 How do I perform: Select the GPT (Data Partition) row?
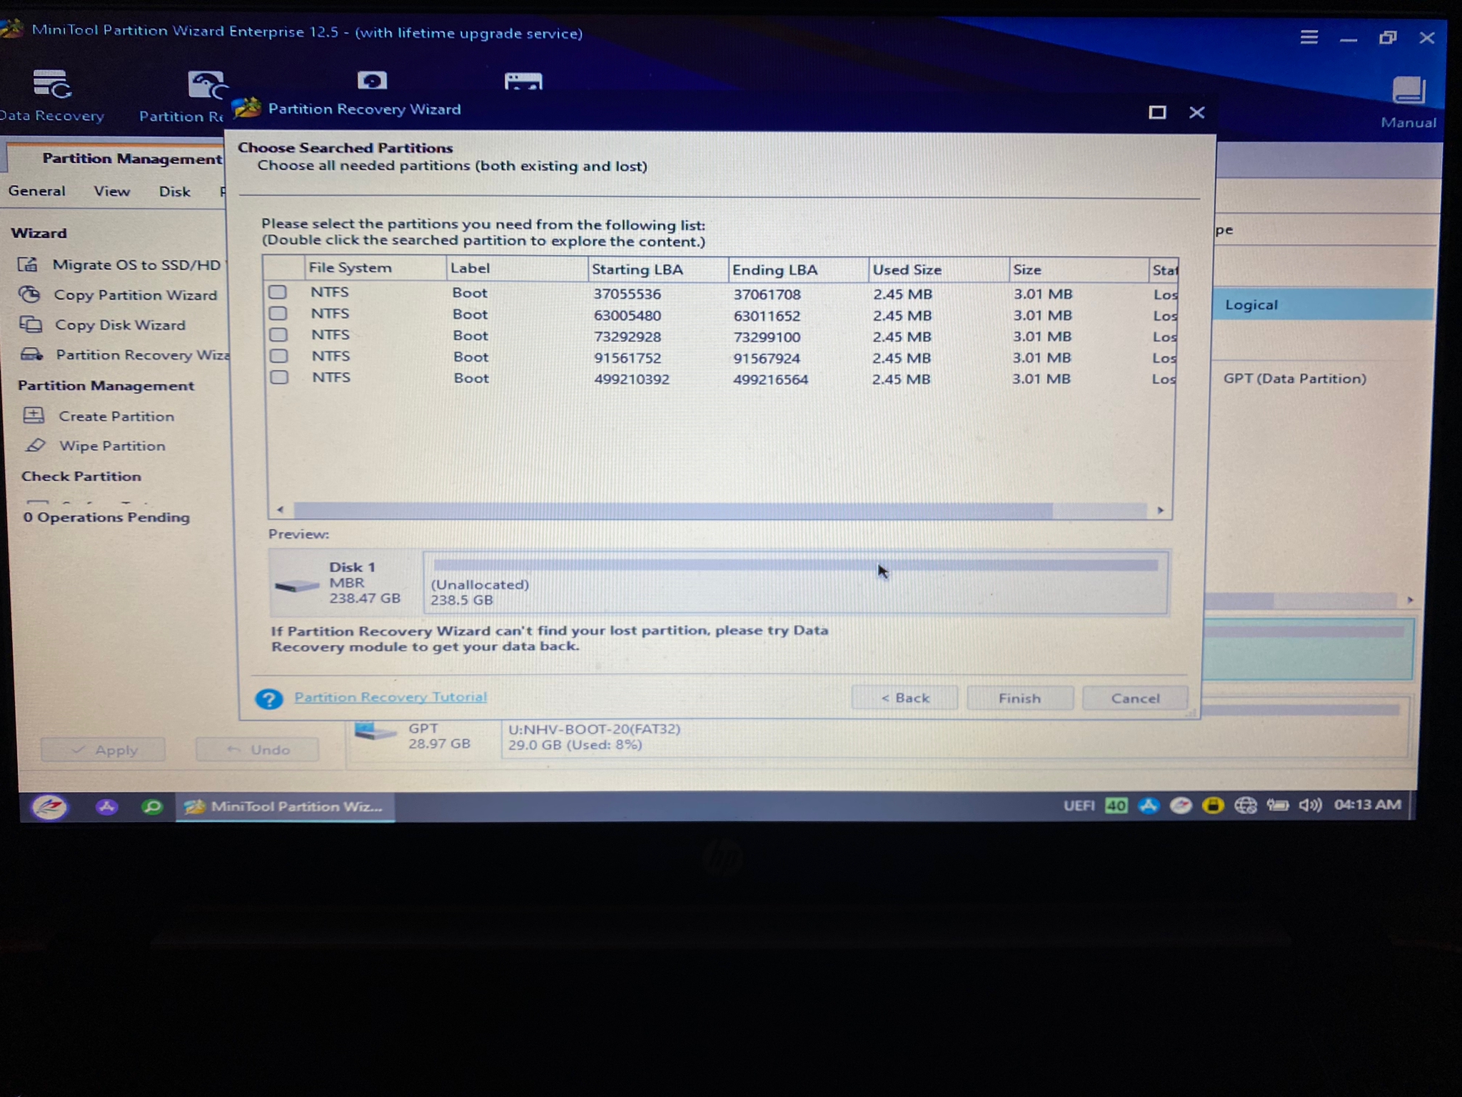(1295, 379)
